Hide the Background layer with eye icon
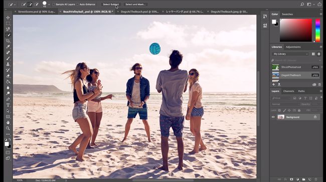 point(273,117)
